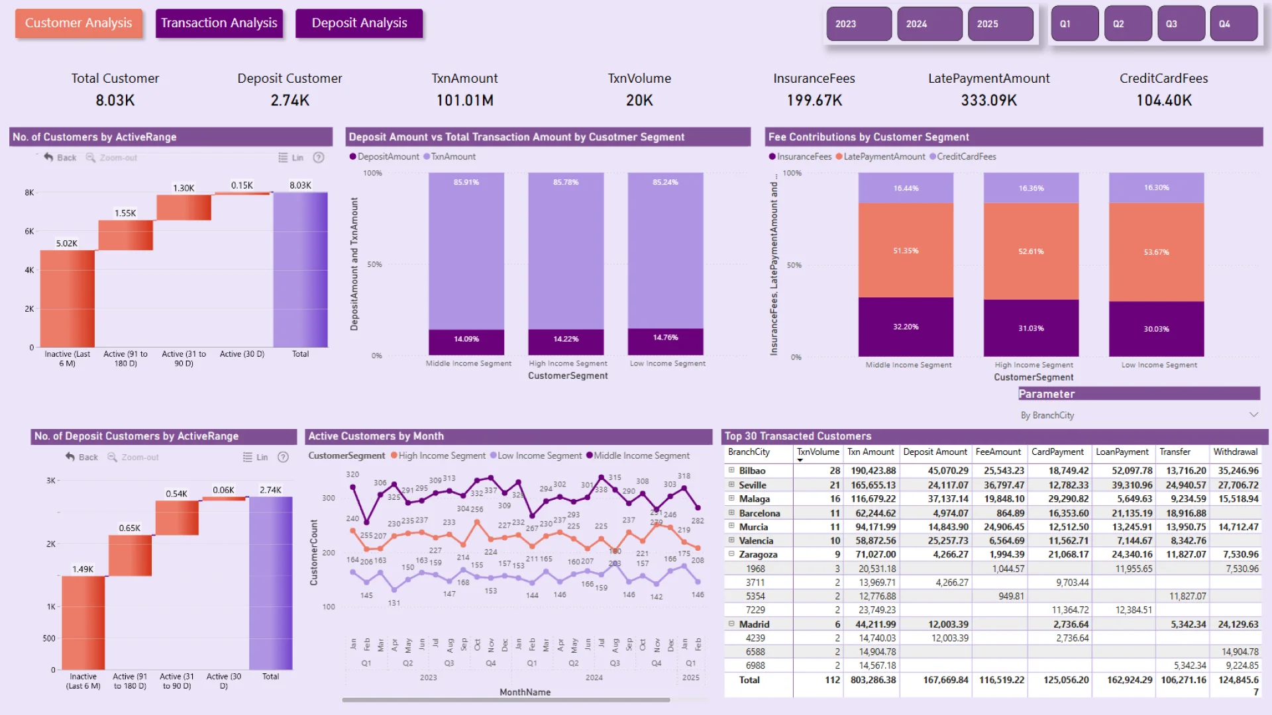Select Low Income 30.03% InsuranceFees segment
The image size is (1272, 715).
tap(1156, 329)
